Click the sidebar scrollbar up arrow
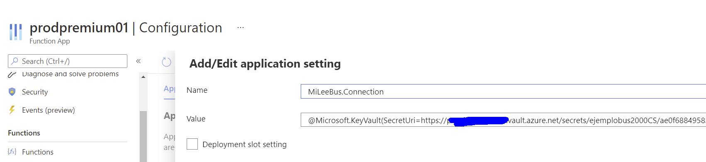This screenshot has width=706, height=162. (x=143, y=77)
